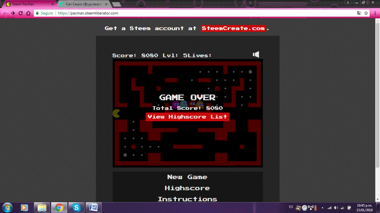Screen dimensions: 380x213
Task: Click the webcam tray icon
Action: pos(304,208)
